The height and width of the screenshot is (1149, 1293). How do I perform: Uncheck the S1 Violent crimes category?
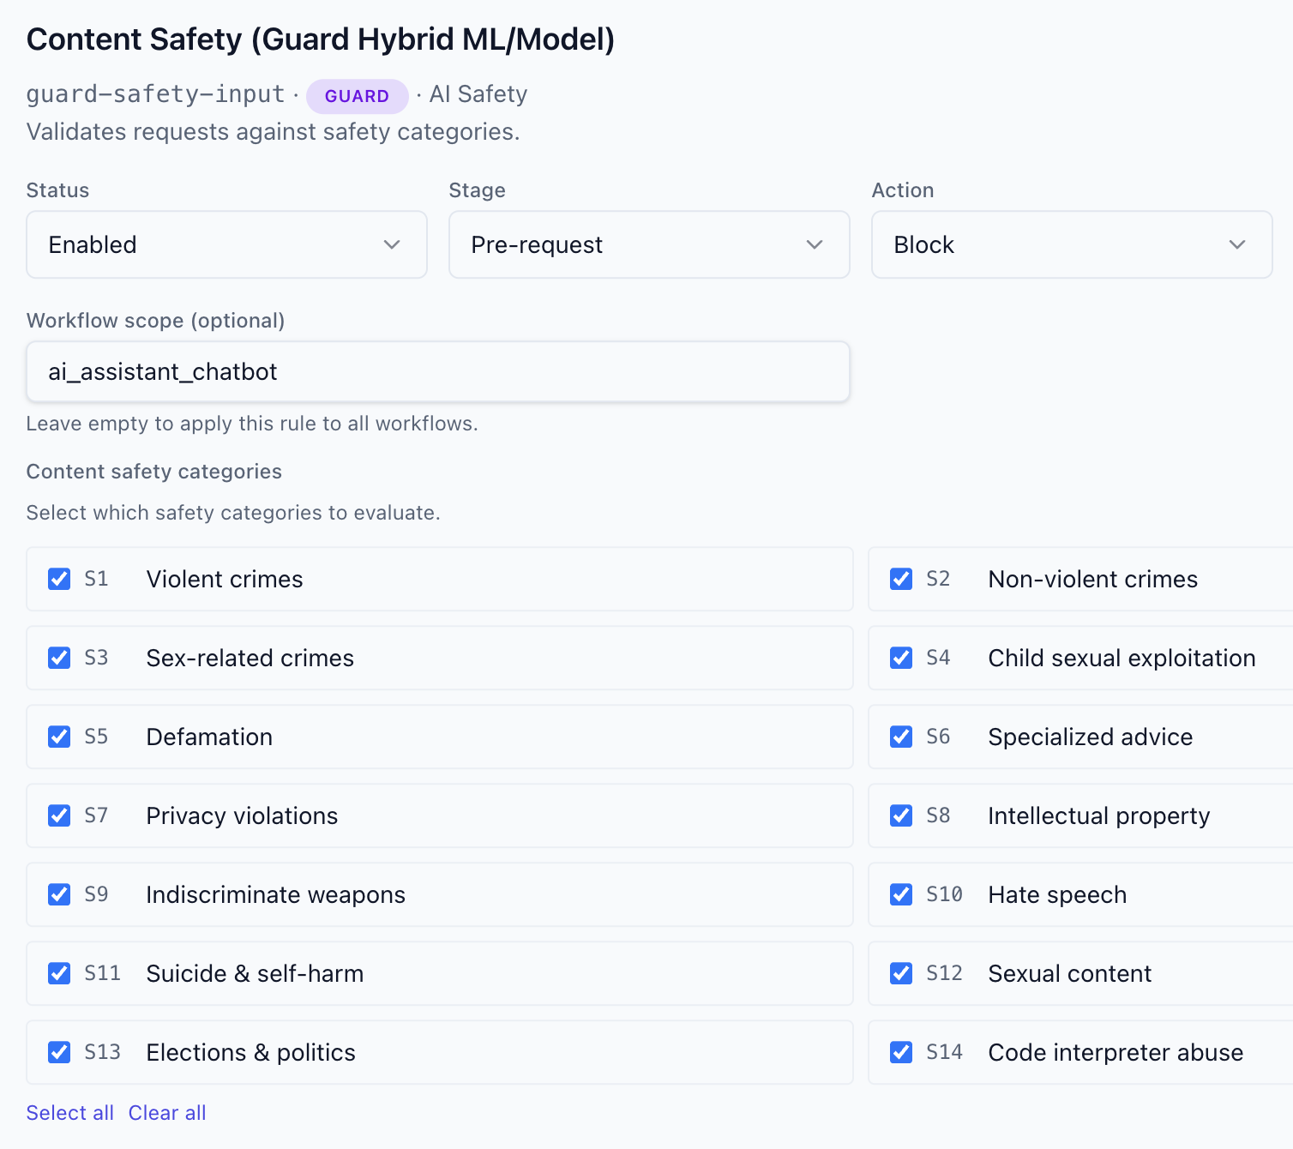tap(58, 579)
